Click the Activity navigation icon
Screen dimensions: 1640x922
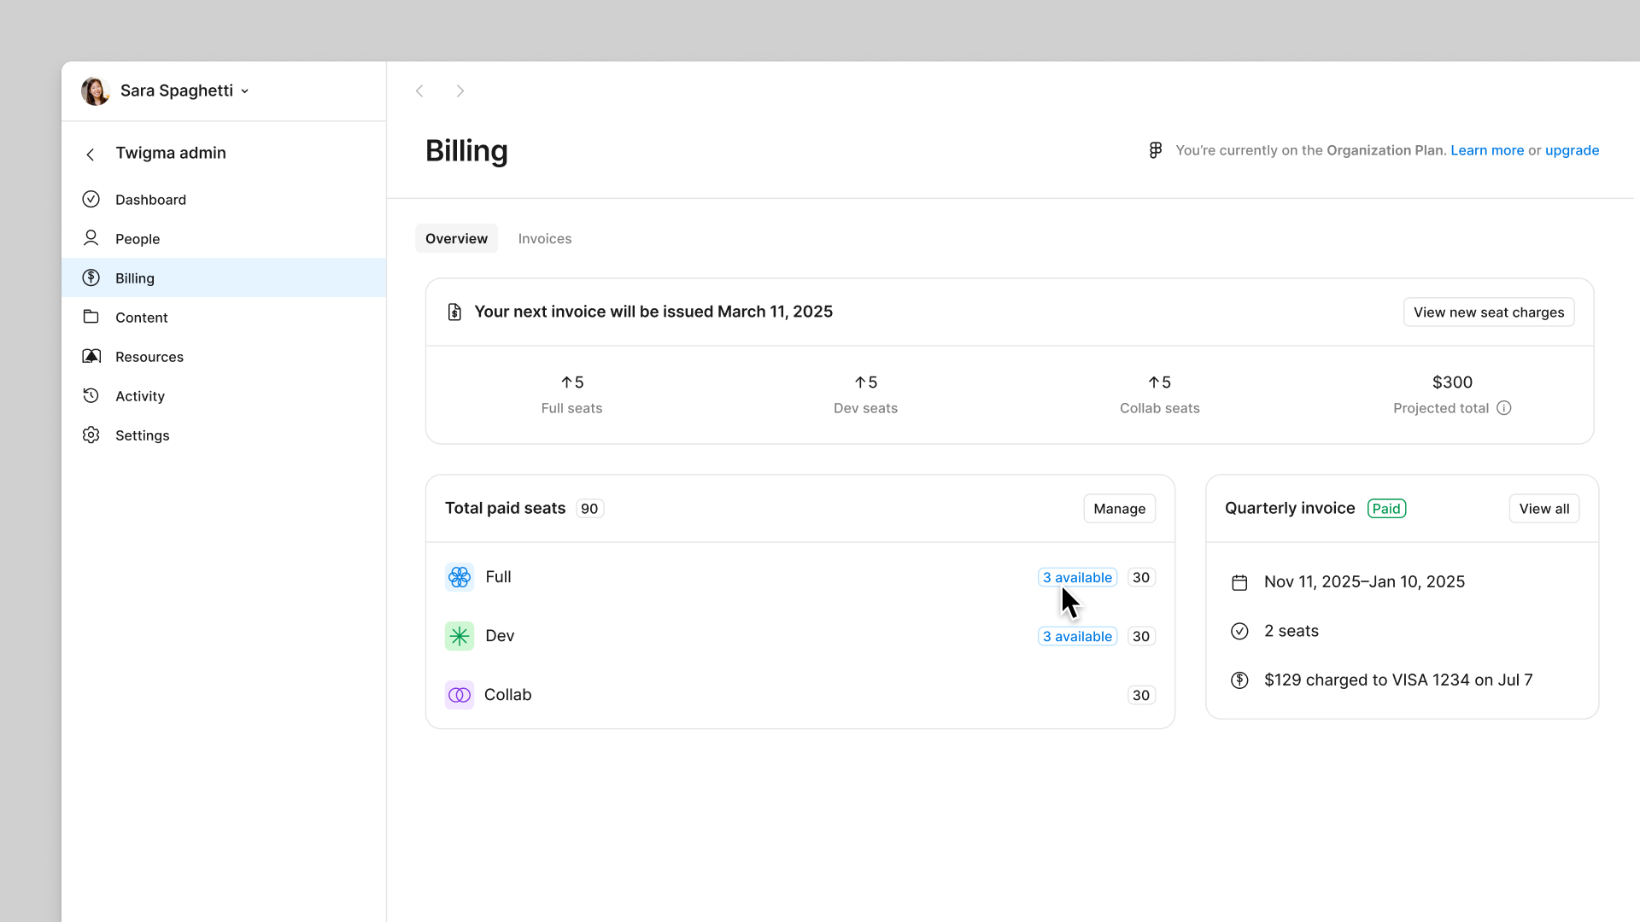91,395
